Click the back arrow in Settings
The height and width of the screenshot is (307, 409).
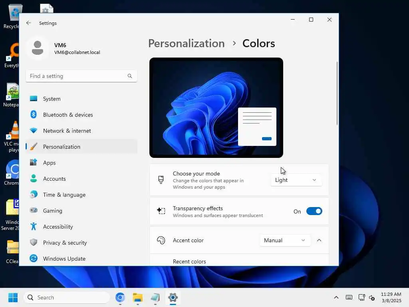coord(28,23)
